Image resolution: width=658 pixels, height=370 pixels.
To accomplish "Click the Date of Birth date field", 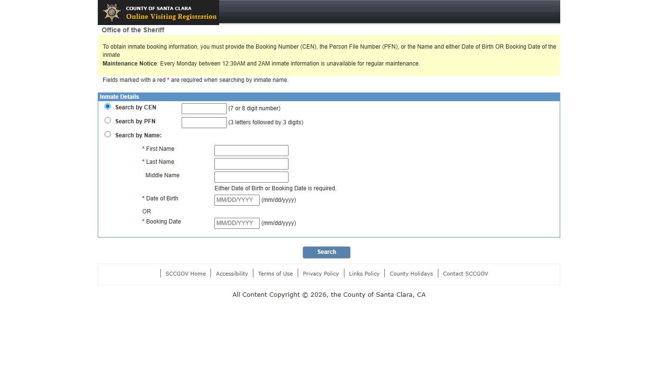I will pos(237,200).
